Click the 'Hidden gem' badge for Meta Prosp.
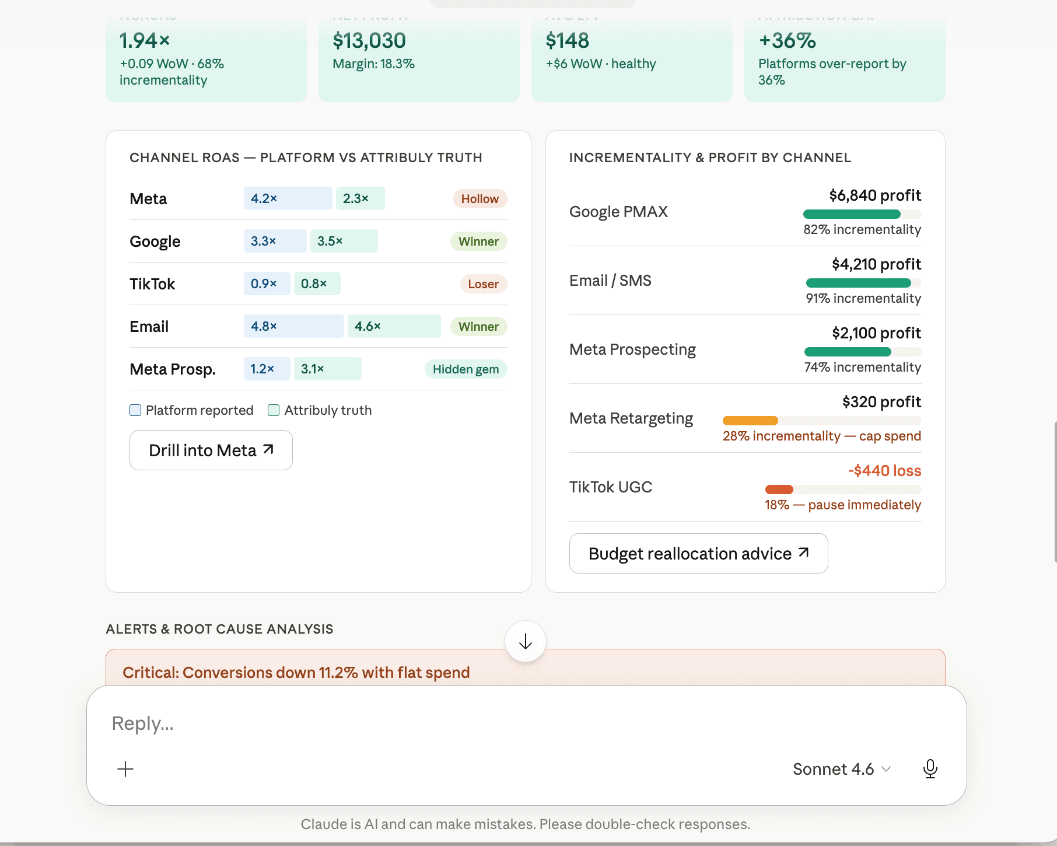 (465, 369)
